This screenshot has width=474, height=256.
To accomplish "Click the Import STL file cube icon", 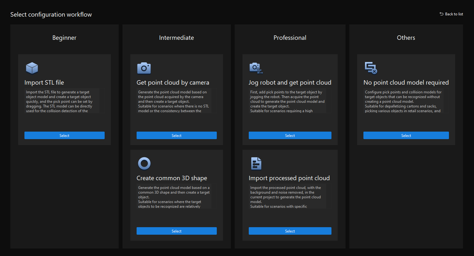I will (32, 68).
